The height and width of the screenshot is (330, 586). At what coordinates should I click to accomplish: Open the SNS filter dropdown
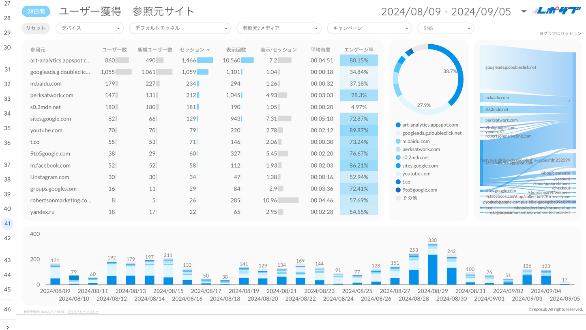coord(445,28)
